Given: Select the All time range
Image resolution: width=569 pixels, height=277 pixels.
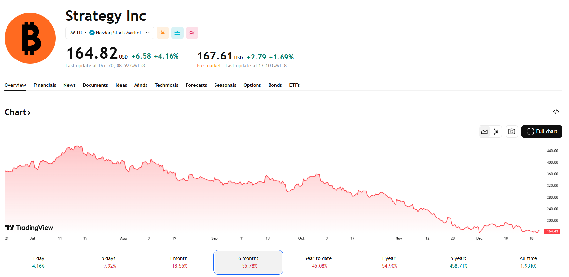Looking at the screenshot, I should coord(528,262).
